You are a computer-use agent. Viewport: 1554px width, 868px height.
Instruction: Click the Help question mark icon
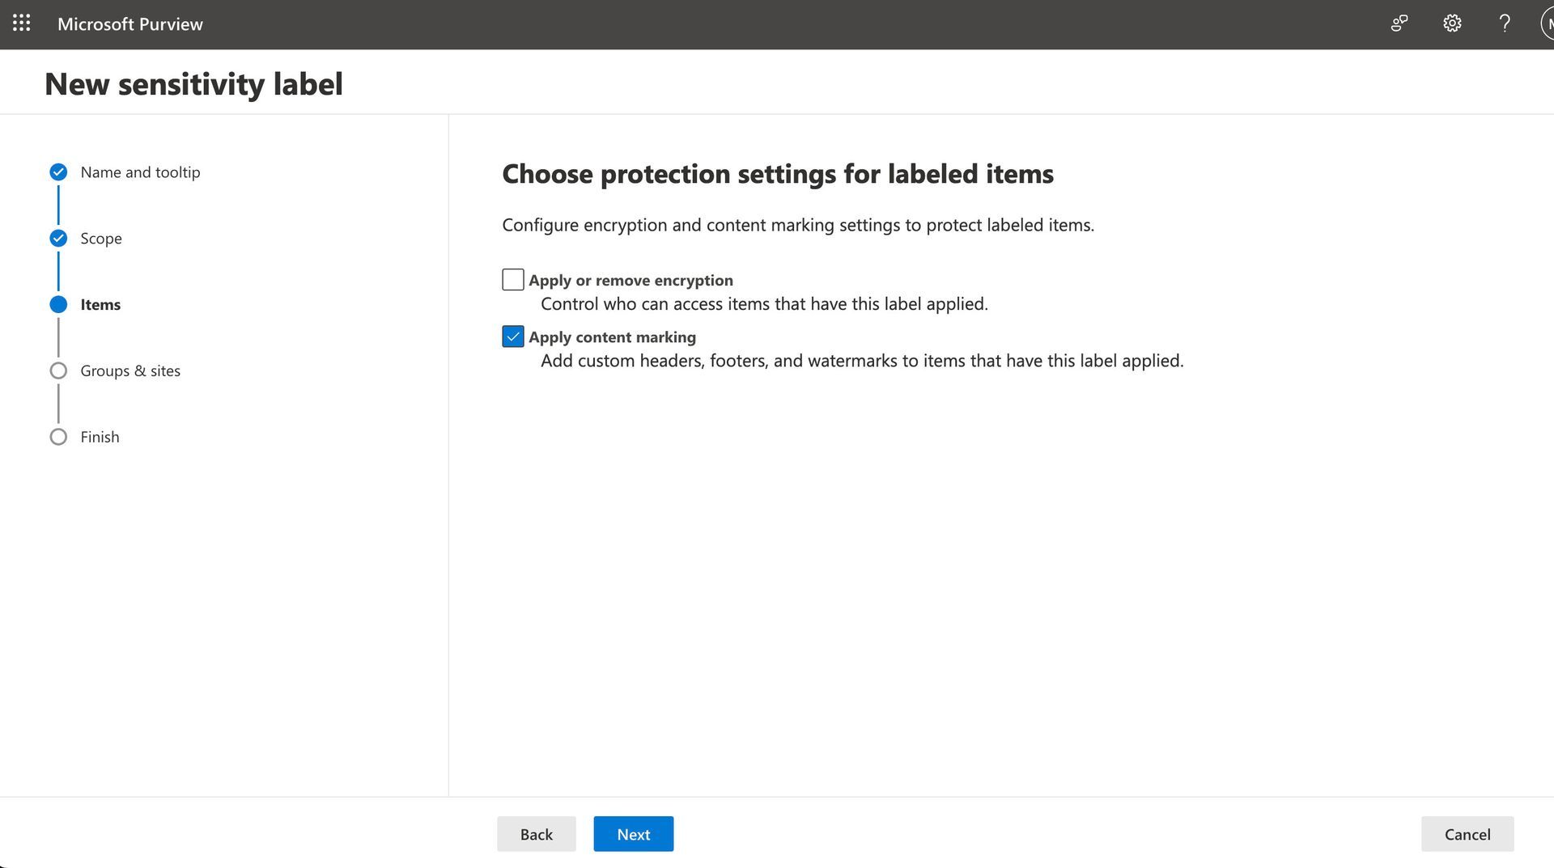pyautogui.click(x=1505, y=23)
